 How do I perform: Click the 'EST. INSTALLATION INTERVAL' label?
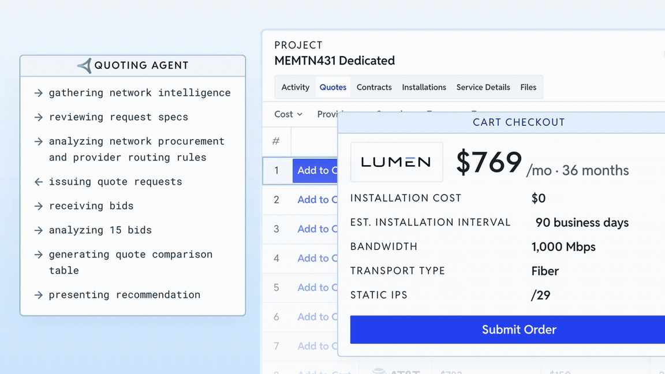[430, 223]
